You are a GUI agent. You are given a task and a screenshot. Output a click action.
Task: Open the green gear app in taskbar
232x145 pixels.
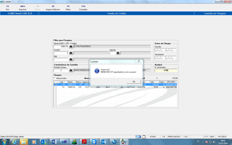click(74, 142)
